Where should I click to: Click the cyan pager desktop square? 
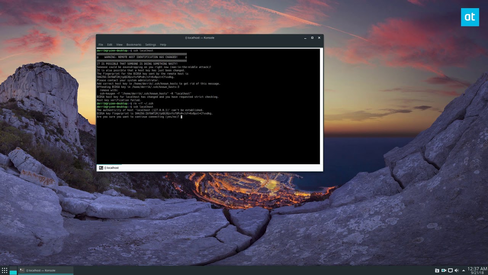(x=13, y=272)
